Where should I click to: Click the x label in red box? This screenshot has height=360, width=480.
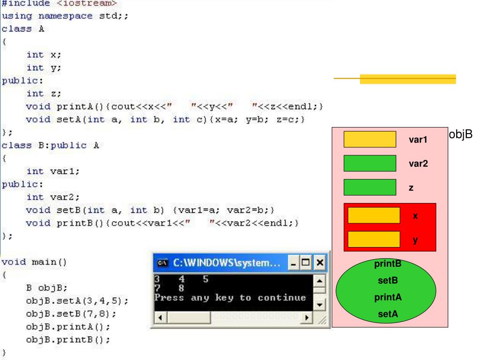pyautogui.click(x=415, y=216)
